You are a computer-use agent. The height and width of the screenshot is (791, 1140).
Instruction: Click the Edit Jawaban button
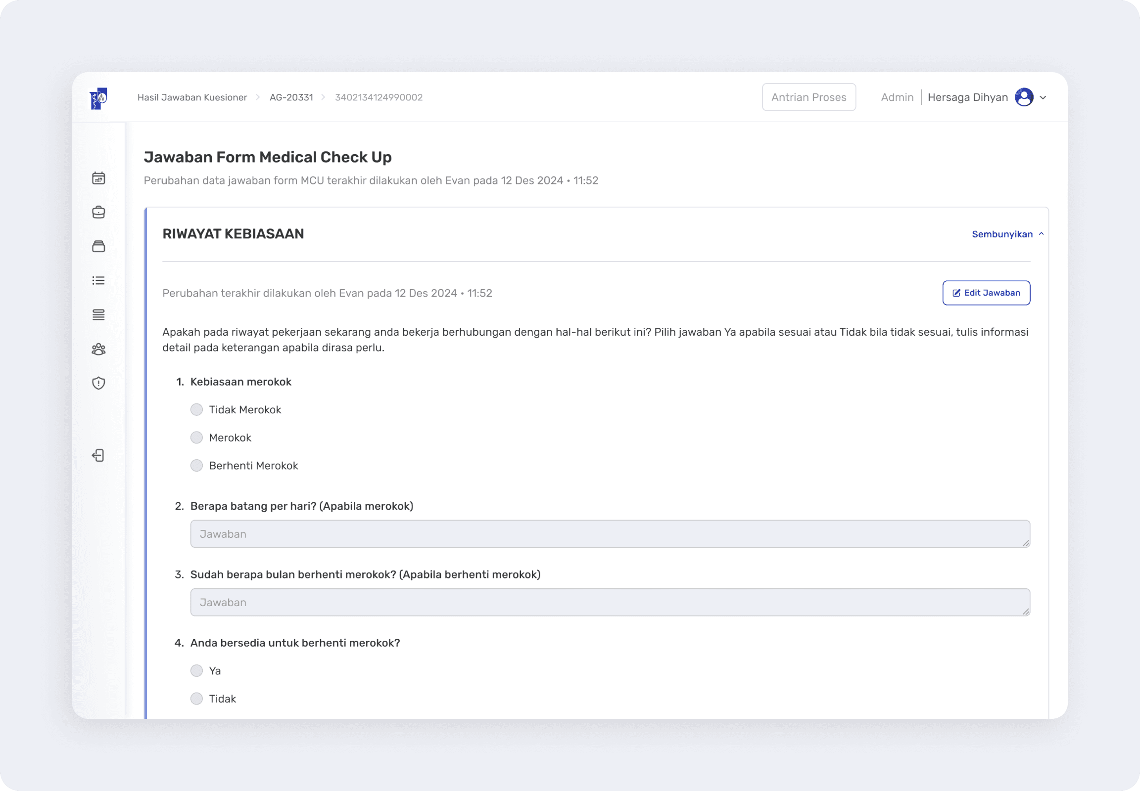click(986, 293)
